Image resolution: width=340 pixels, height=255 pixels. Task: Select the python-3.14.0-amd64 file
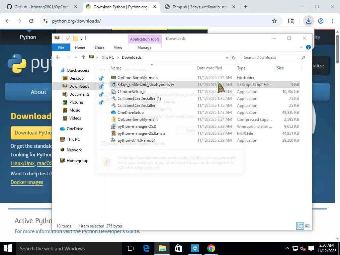tap(136, 140)
